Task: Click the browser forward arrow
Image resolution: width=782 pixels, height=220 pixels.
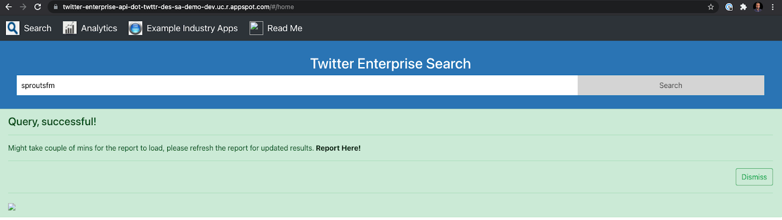Action: point(23,7)
